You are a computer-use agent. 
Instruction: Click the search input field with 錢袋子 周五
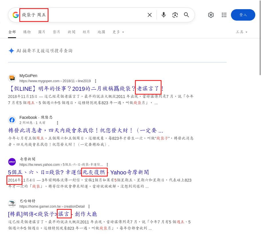[86, 15]
